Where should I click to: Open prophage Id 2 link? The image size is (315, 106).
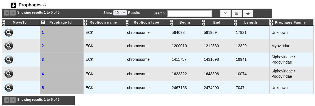point(43,46)
